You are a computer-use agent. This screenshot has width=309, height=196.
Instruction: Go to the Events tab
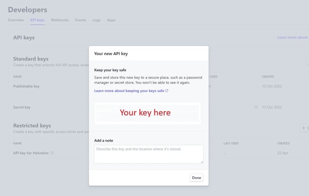click(x=81, y=20)
